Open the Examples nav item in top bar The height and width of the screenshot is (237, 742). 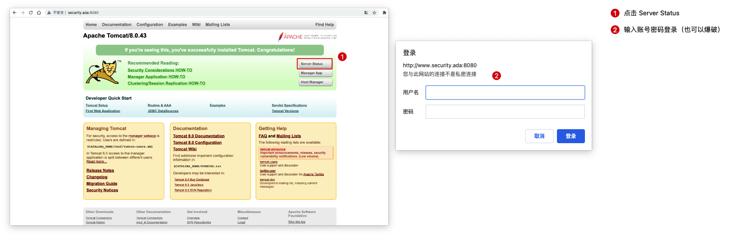tap(177, 25)
